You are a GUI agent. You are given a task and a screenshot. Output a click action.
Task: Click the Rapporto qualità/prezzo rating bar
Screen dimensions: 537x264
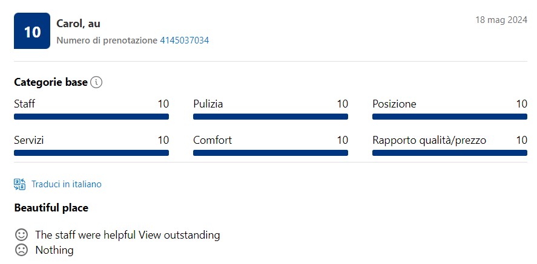[x=450, y=153]
